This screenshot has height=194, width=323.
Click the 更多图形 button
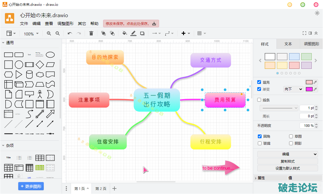[31, 186]
